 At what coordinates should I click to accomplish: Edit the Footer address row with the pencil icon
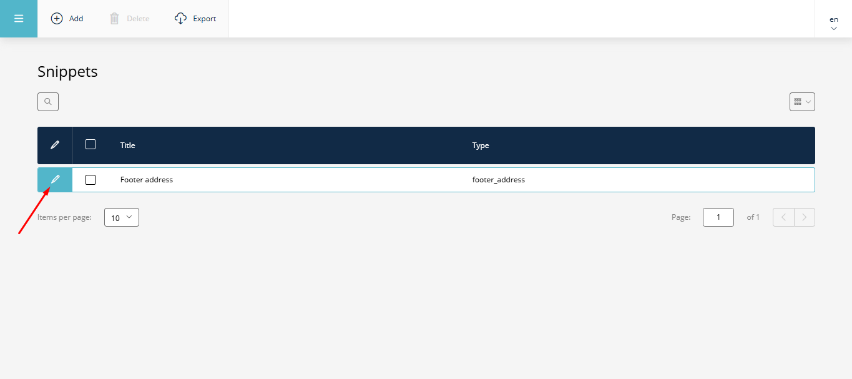tap(54, 179)
